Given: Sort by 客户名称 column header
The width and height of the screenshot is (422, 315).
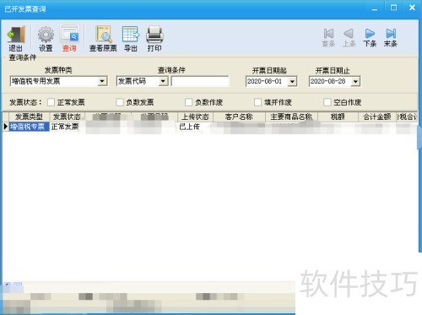Looking at the screenshot, I should pos(239,117).
